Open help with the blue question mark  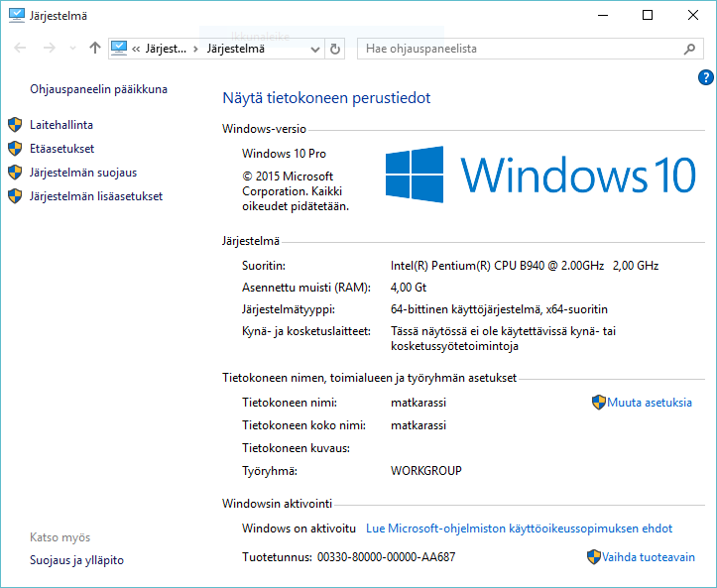tap(705, 77)
